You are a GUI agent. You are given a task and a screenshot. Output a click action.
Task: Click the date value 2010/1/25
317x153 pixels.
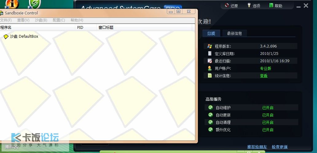coord(269,53)
